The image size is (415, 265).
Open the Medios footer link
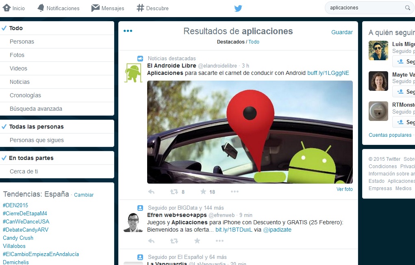pyautogui.click(x=403, y=188)
